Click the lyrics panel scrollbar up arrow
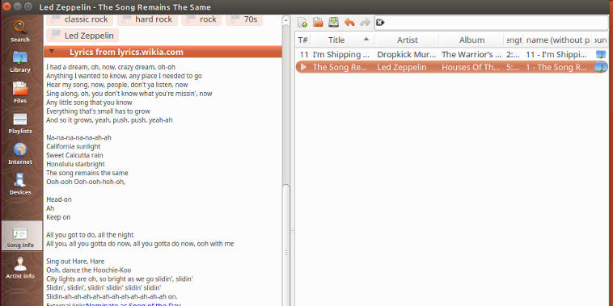 tap(286, 19)
